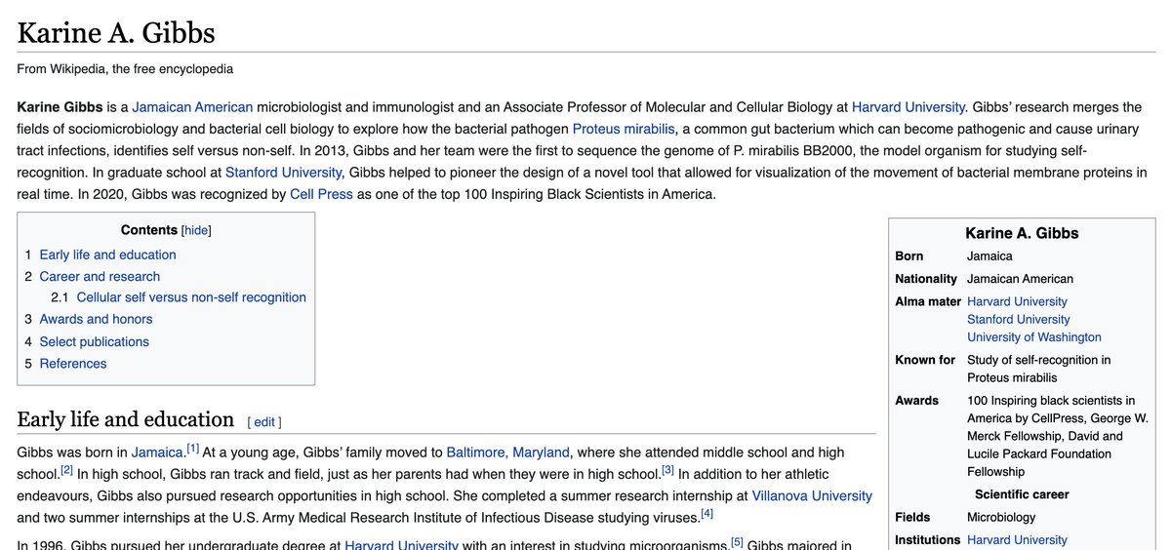
Task: Visit the Villanova University link
Action: [812, 495]
